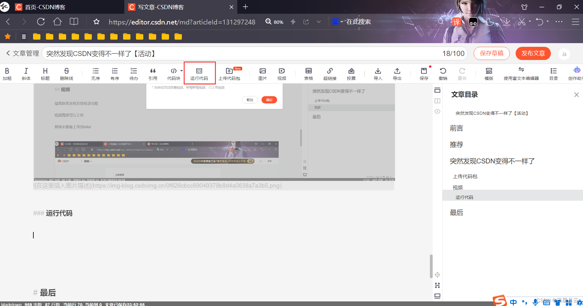Insert a hyperlink (超链接)
The image size is (583, 306).
[330, 74]
